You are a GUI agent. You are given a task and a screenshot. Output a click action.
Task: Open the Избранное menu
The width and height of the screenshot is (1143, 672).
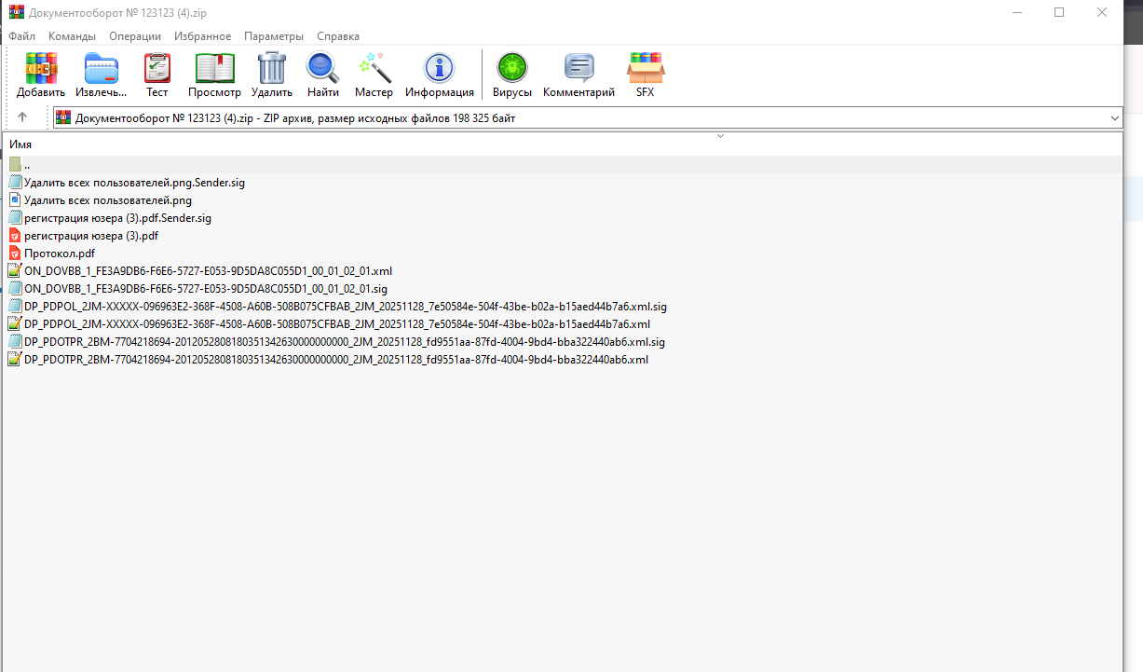[x=202, y=36]
